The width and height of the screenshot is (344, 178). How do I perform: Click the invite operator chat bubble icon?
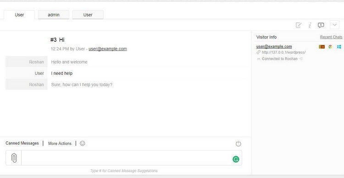pos(321,25)
